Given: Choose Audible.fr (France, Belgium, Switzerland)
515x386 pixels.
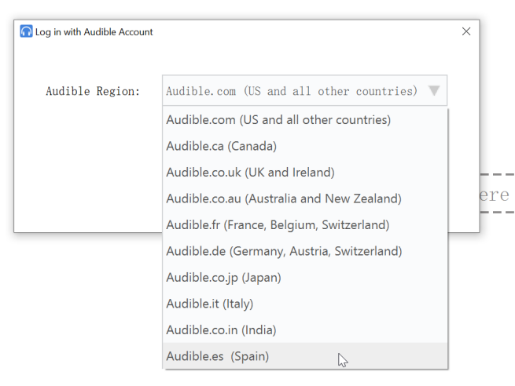Looking at the screenshot, I should (x=305, y=225).
